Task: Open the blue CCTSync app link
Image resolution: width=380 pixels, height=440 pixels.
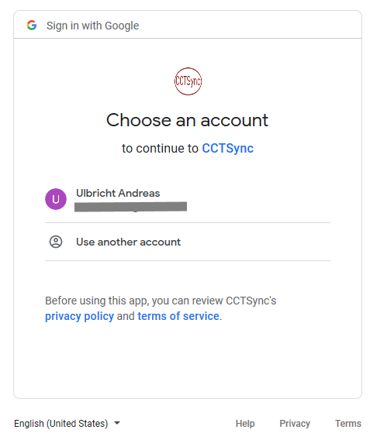Action: pos(228,148)
